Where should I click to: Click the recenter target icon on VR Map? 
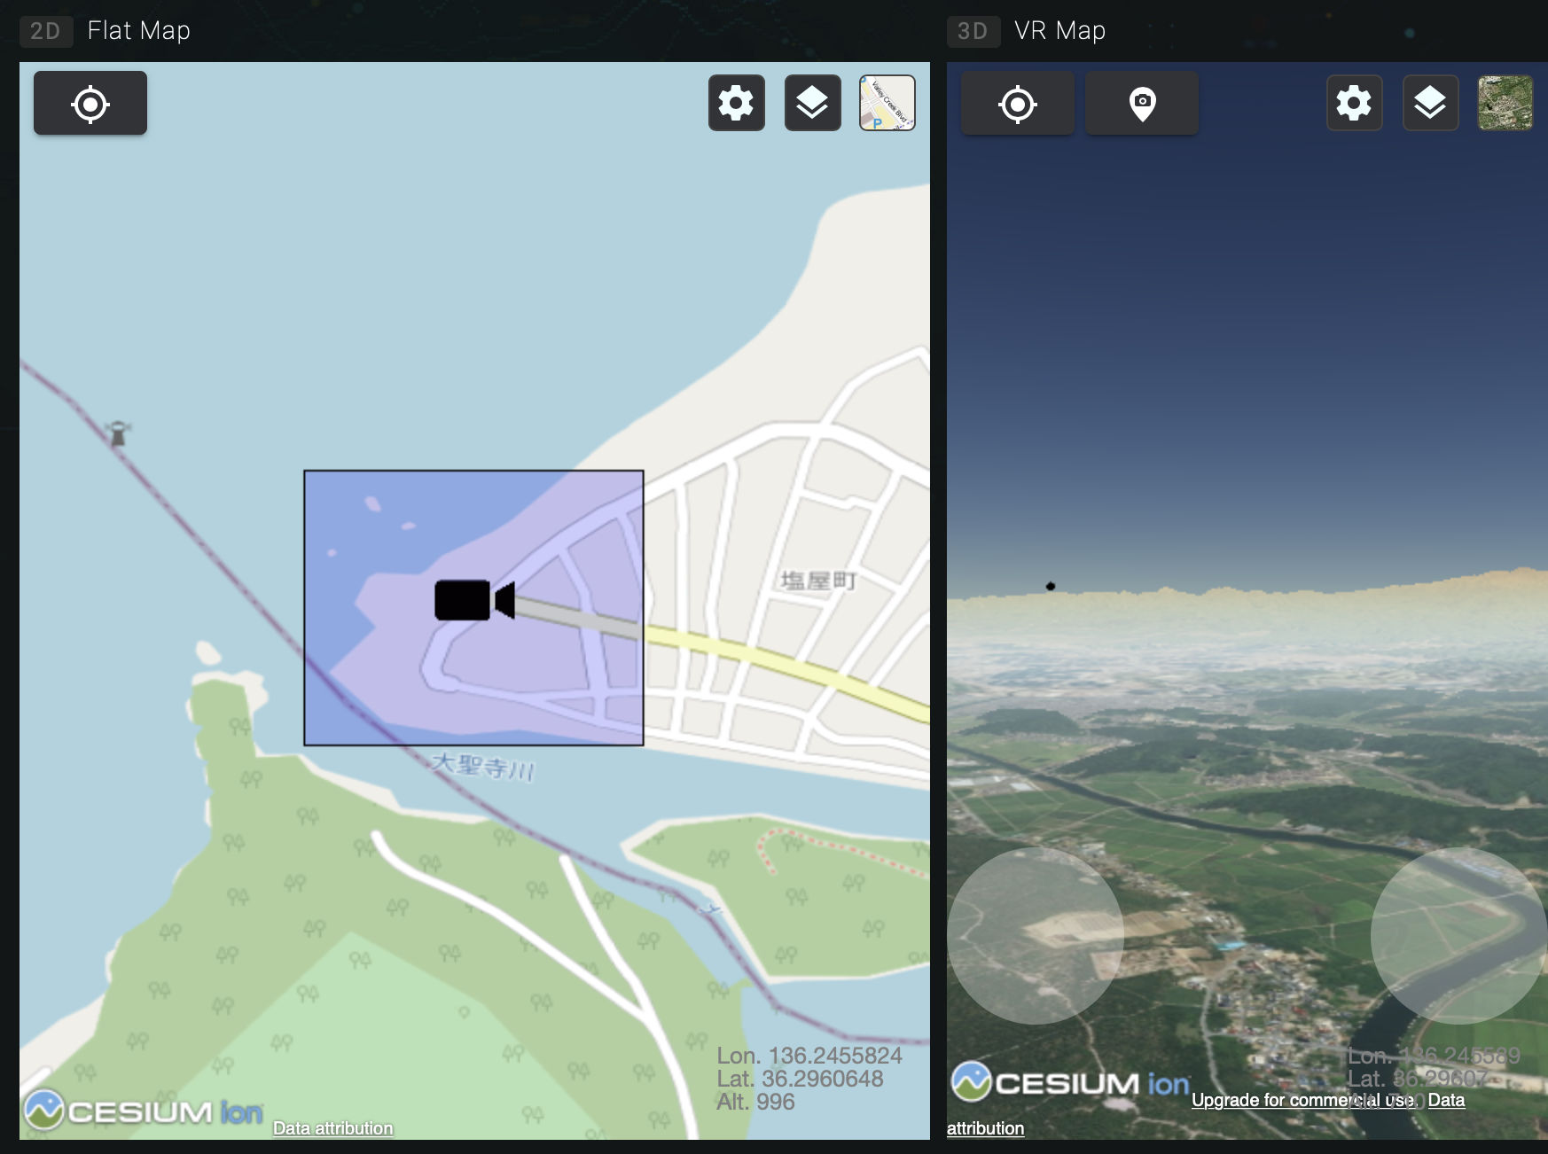[1017, 105]
